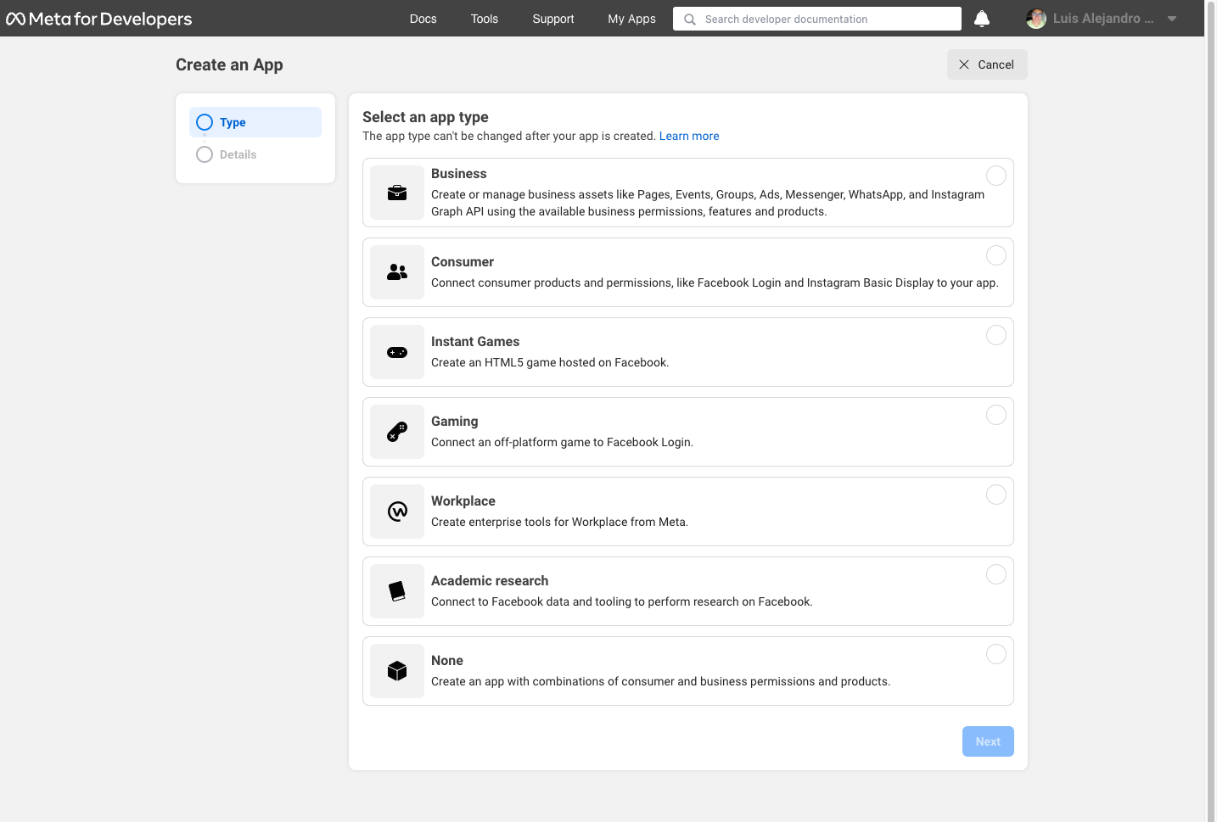Click the enterprise tools description text
1217x822 pixels.
(559, 522)
